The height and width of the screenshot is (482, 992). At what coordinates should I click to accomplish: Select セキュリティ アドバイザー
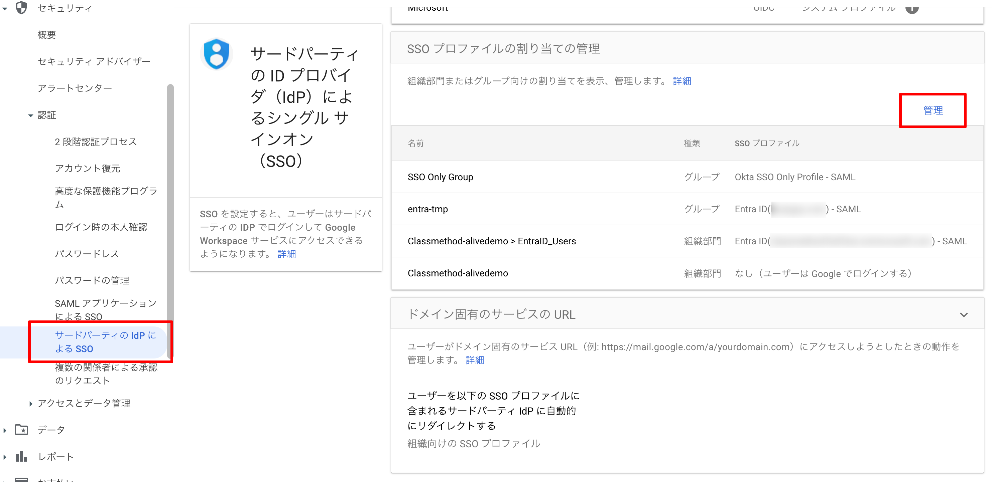point(94,61)
